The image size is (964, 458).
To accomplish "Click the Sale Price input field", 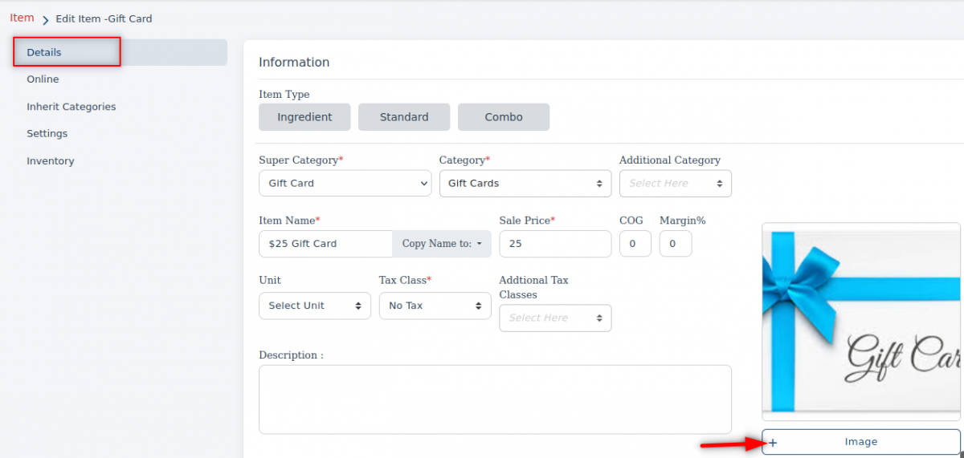I will 554,244.
